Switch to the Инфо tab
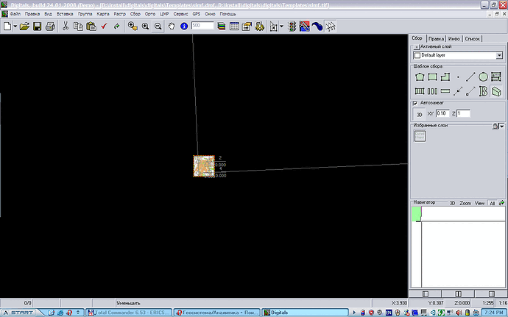Viewport: 508px width, 317px height. [x=454, y=39]
